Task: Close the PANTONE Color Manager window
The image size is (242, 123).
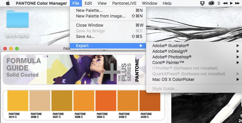Action: tap(5, 49)
